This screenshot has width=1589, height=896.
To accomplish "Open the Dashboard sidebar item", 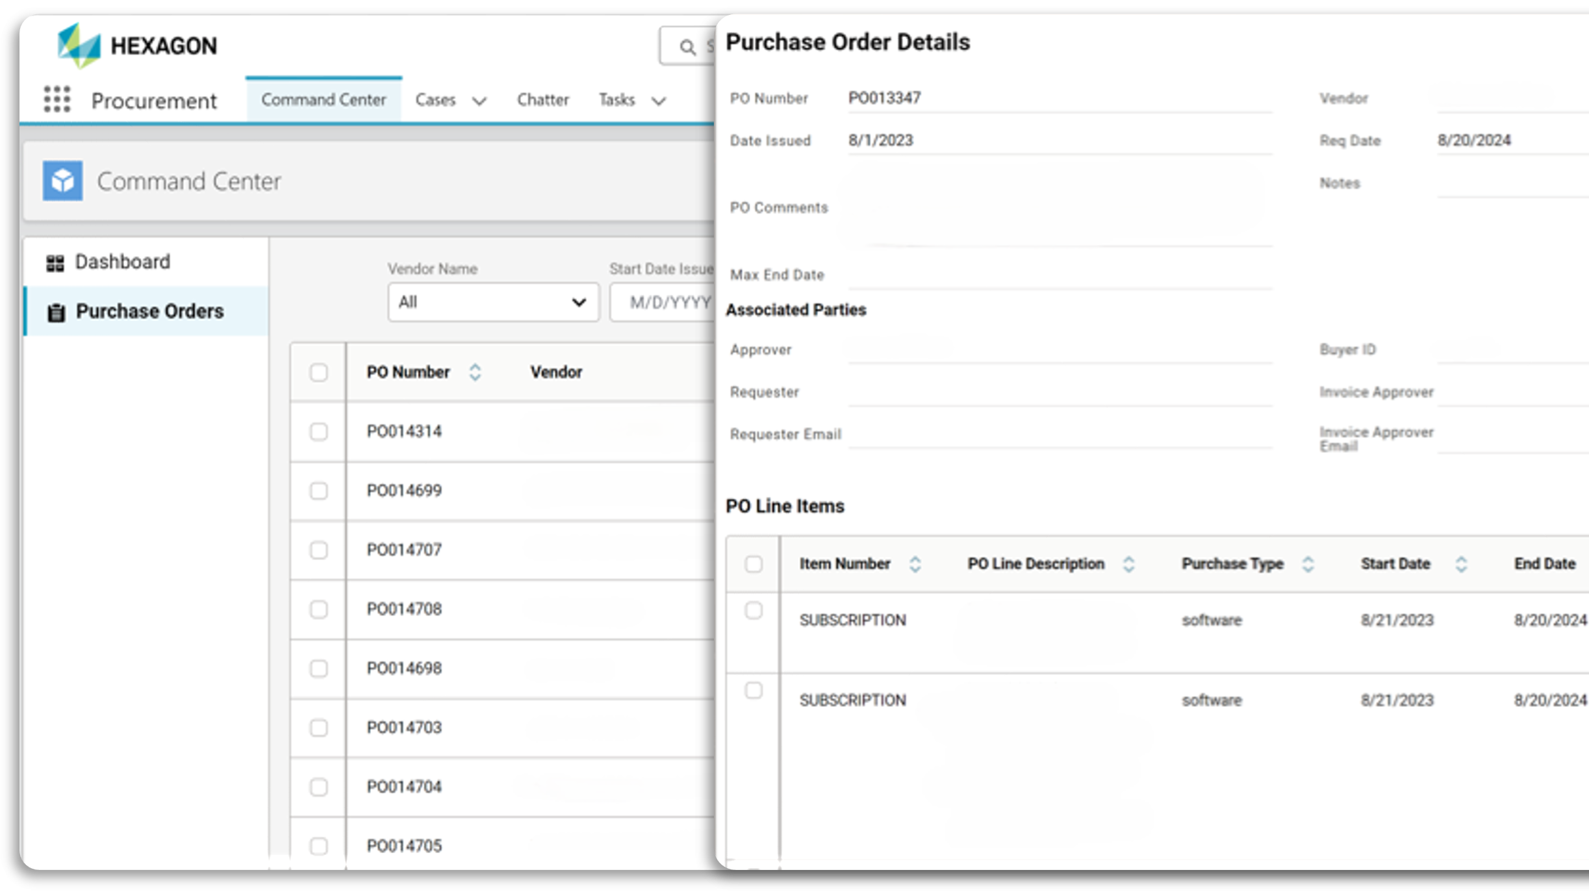I will point(122,262).
